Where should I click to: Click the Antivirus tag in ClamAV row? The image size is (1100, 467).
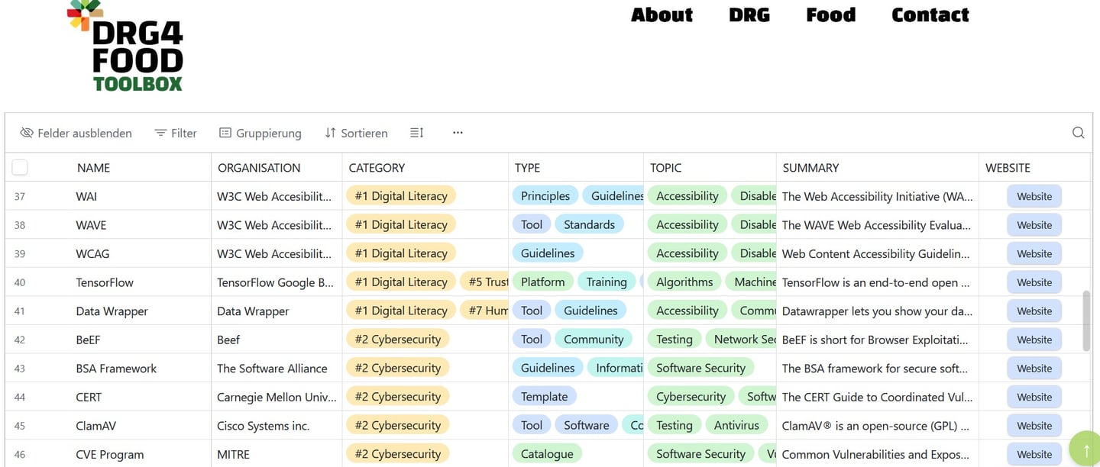(x=737, y=425)
